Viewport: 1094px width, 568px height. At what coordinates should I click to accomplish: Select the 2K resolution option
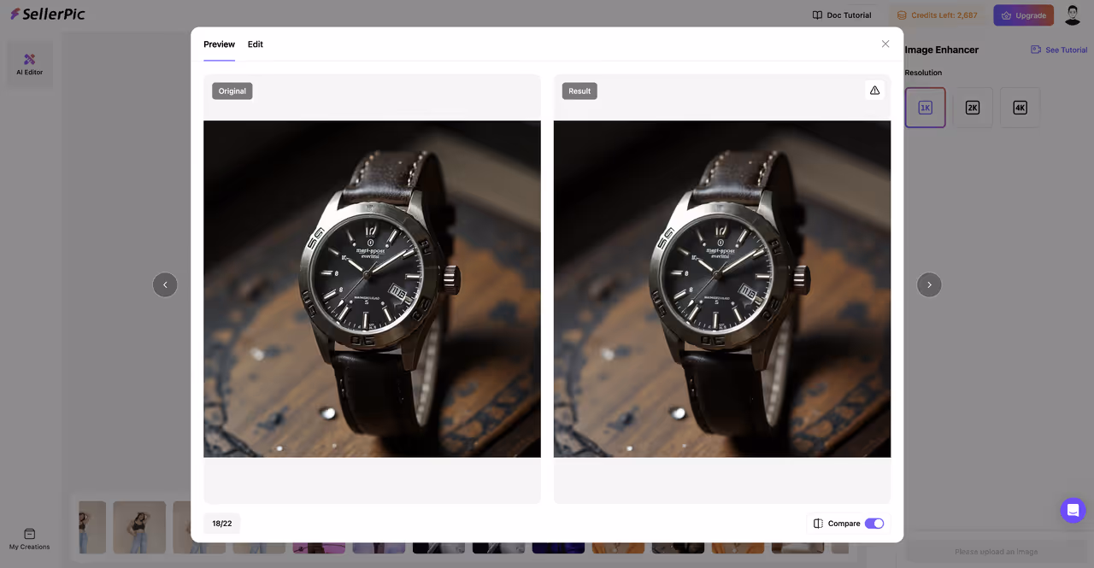pos(973,107)
